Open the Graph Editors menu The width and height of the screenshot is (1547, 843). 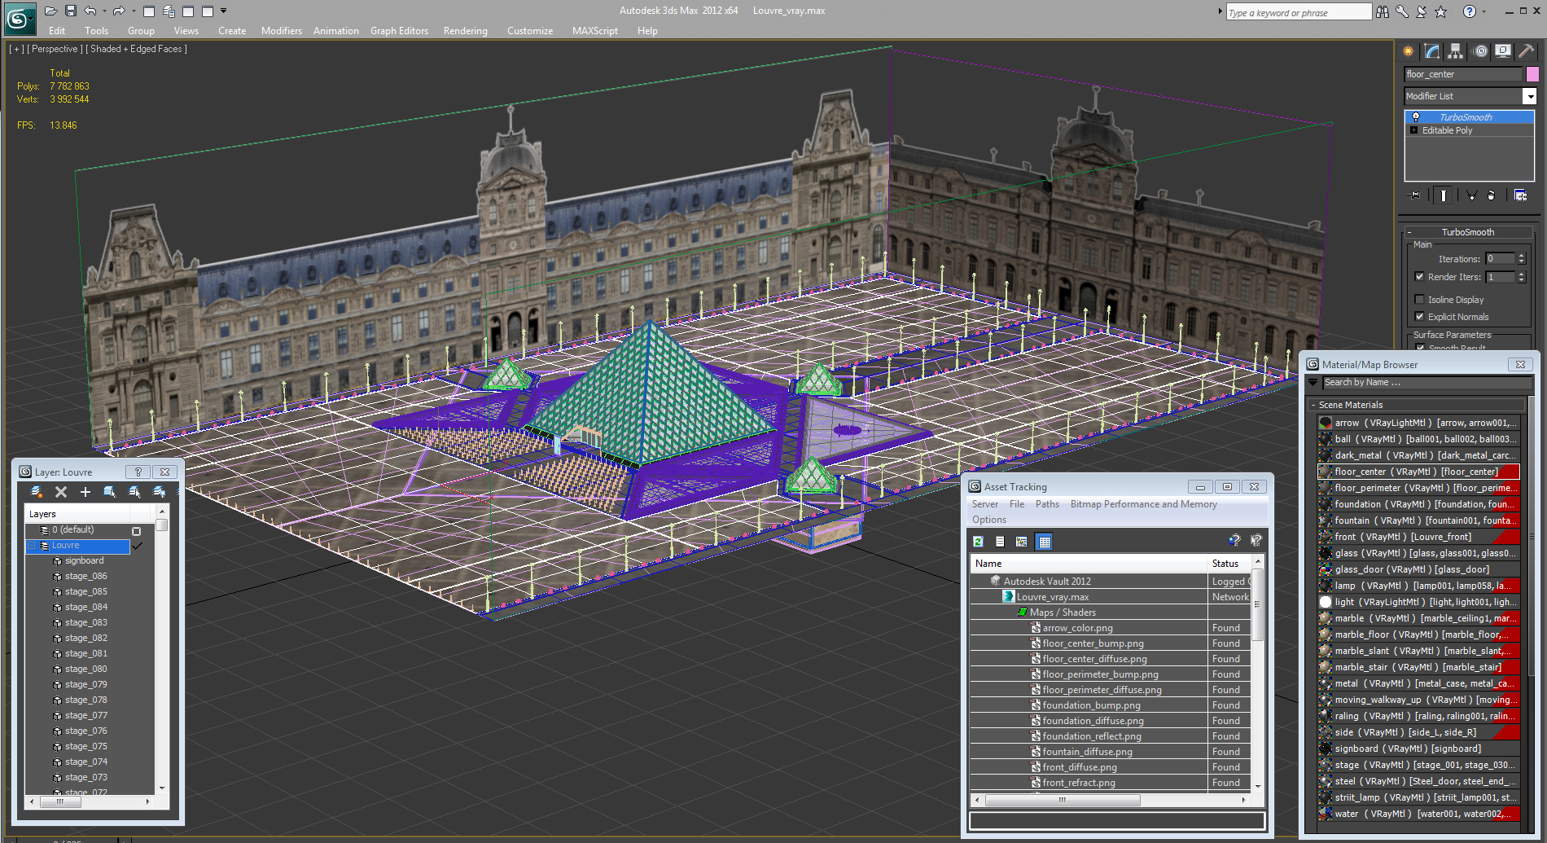click(399, 31)
